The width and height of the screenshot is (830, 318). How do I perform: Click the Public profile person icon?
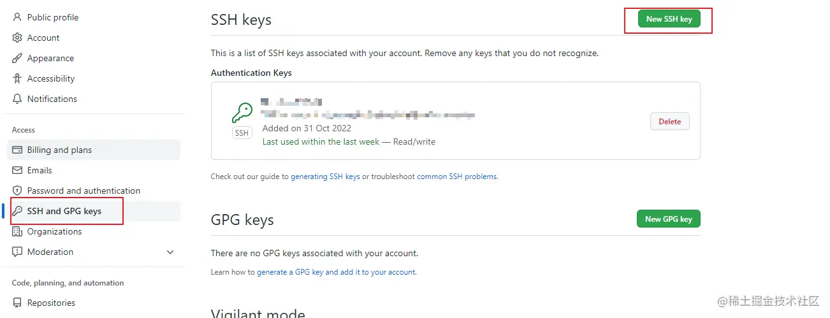coord(17,17)
